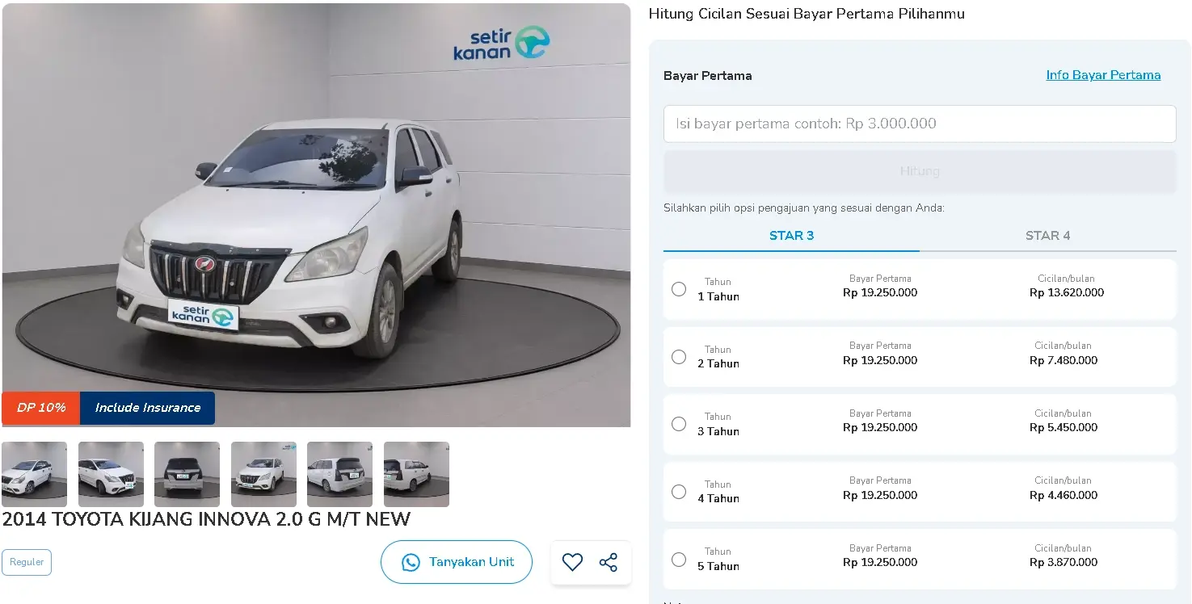Screen dimensions: 1192x604
Task: Pick the 4 Tahun installment plan
Action: 679,492
